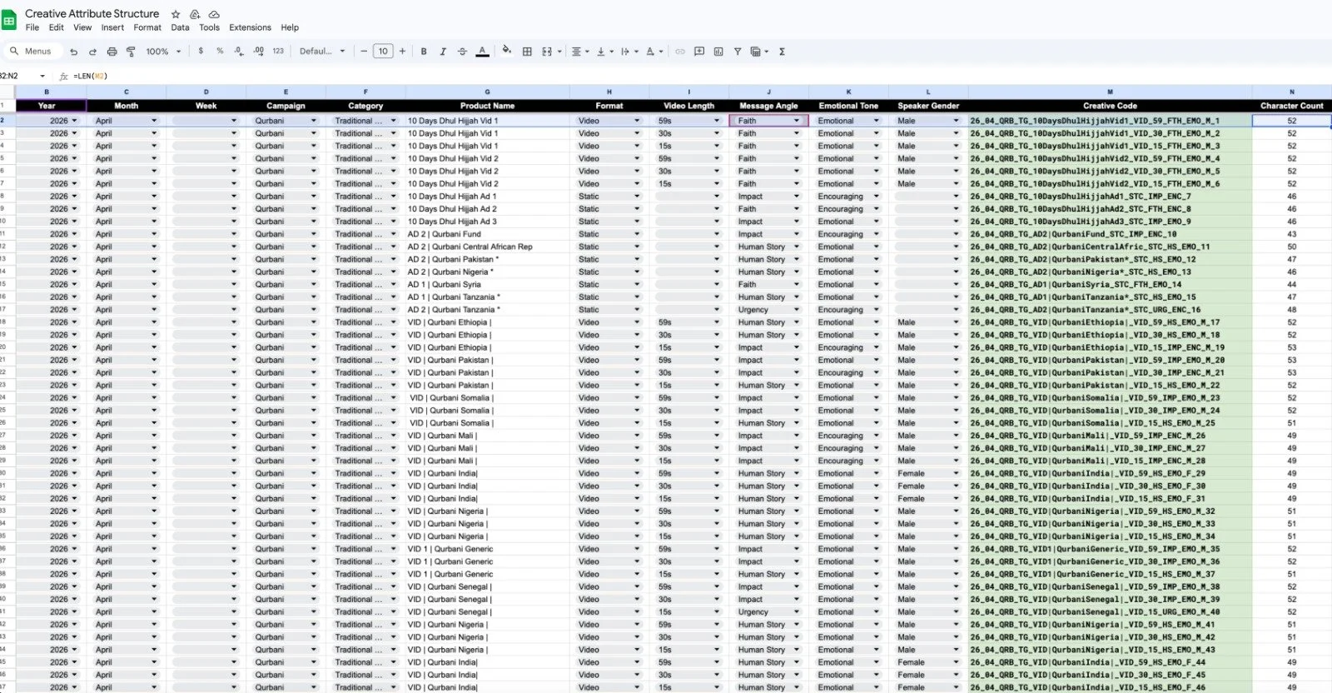Click the font size 10 field
This screenshot has height=693, width=1332.
pyautogui.click(x=383, y=52)
